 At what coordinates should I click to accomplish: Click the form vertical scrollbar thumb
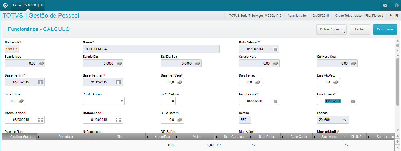coord(398,81)
